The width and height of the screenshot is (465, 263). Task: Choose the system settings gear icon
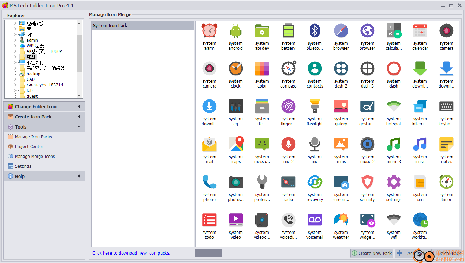pos(394,182)
